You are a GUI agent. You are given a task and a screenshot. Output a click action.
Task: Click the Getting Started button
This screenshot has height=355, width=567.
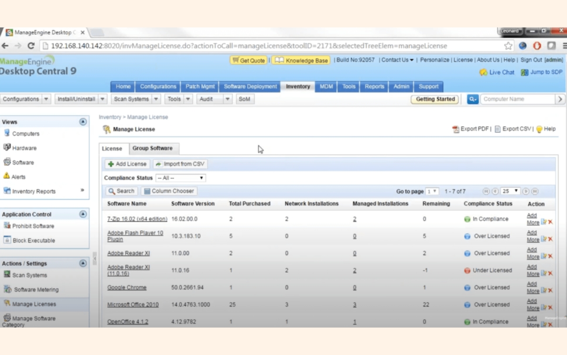click(435, 99)
